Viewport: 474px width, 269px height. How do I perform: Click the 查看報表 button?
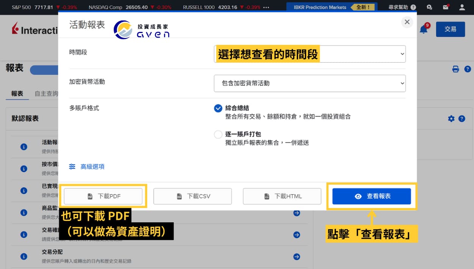pos(372,196)
